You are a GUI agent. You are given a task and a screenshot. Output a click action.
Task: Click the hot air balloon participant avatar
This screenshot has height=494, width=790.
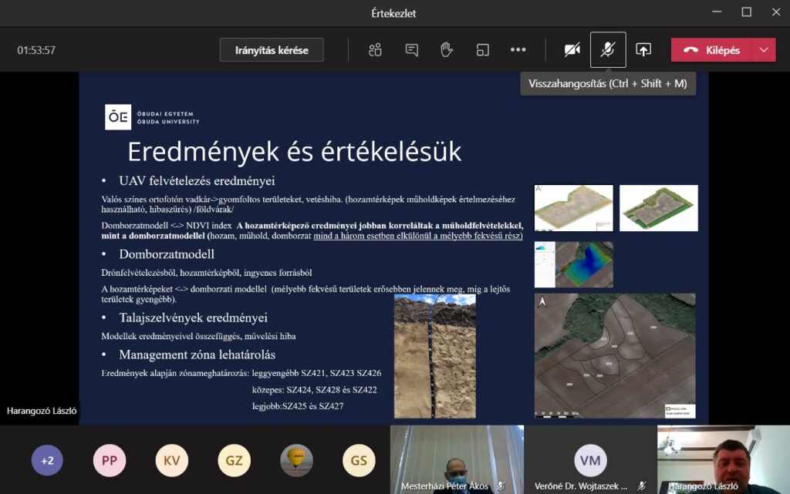click(296, 460)
